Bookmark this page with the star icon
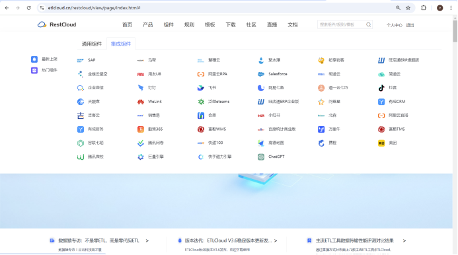 click(408, 8)
